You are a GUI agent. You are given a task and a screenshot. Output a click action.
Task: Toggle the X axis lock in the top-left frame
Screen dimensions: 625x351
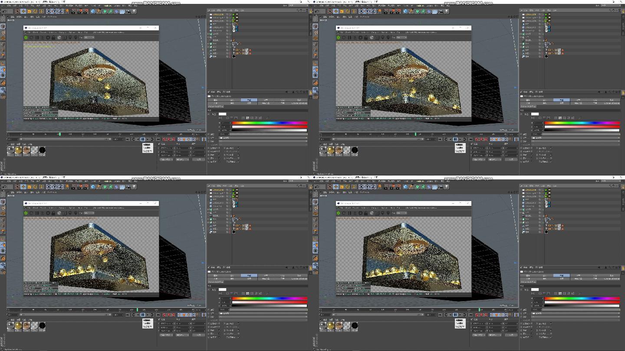click(x=49, y=11)
